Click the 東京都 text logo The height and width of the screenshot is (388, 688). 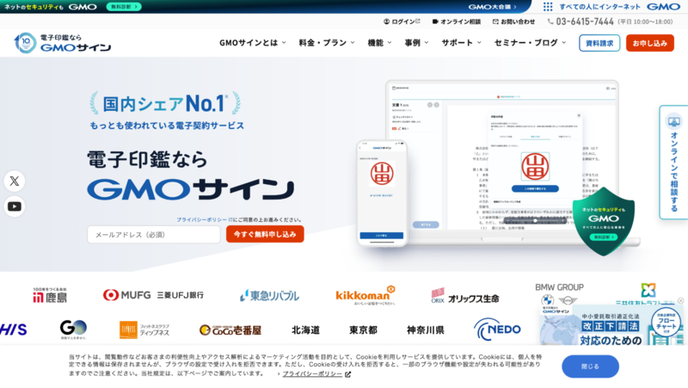[x=363, y=330]
